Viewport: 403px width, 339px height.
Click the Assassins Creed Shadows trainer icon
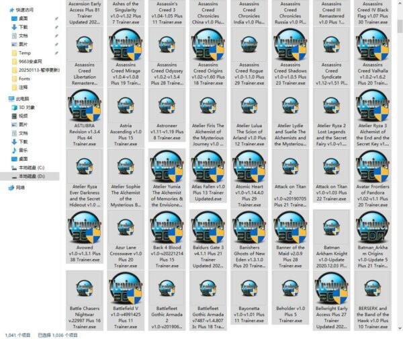(x=290, y=45)
